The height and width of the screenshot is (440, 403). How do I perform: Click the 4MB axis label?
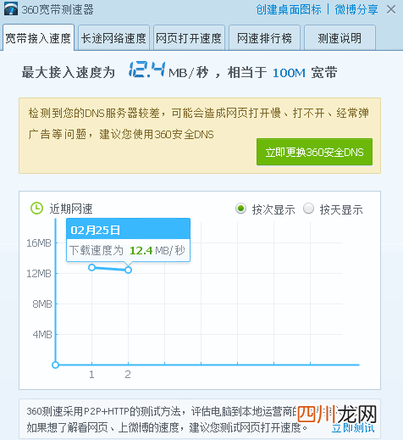pos(42,335)
